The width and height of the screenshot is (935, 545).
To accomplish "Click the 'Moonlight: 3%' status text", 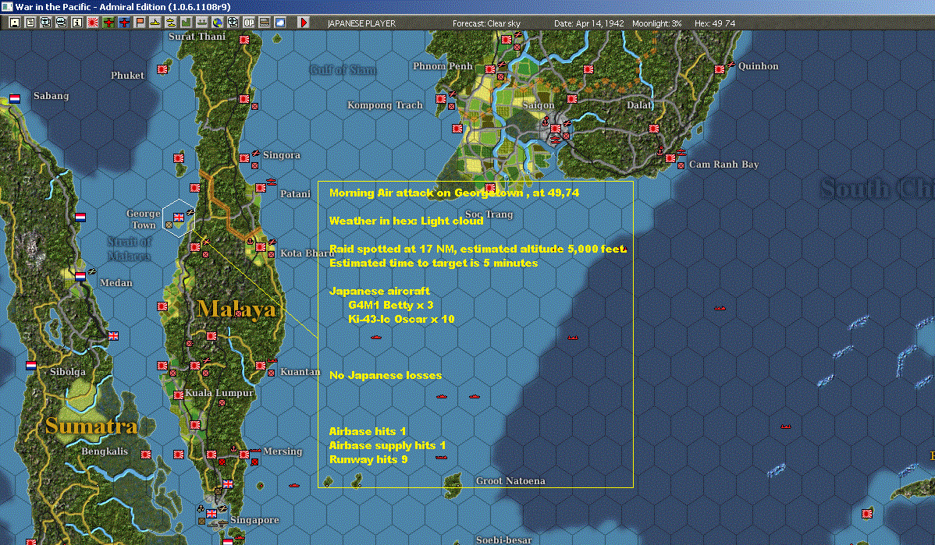I will 656,23.
